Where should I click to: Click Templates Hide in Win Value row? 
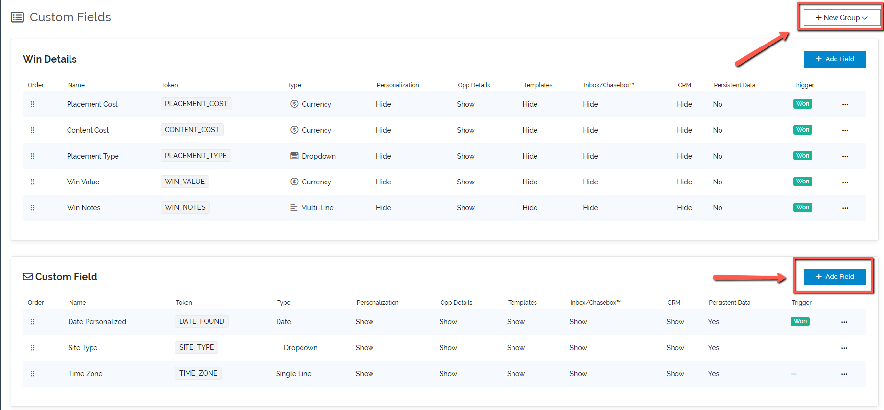(x=530, y=182)
